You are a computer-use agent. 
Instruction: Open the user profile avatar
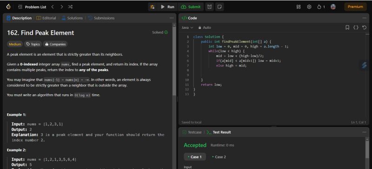[x=333, y=7]
